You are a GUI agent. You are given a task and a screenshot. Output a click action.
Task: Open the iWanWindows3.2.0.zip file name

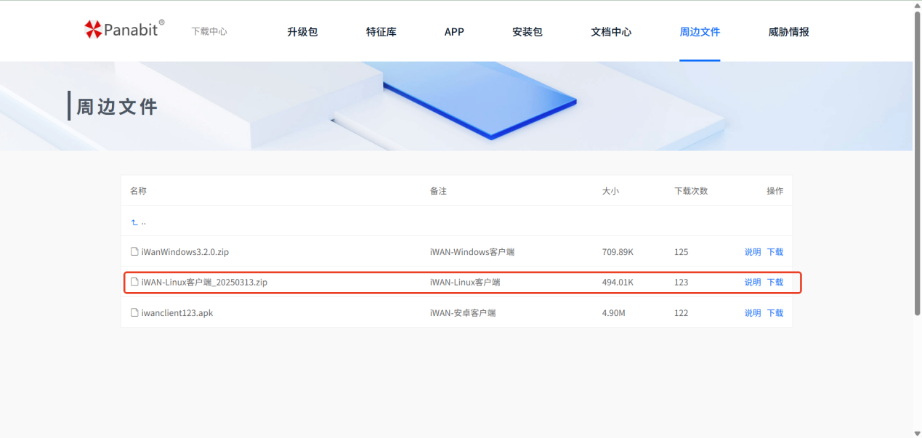pos(185,252)
